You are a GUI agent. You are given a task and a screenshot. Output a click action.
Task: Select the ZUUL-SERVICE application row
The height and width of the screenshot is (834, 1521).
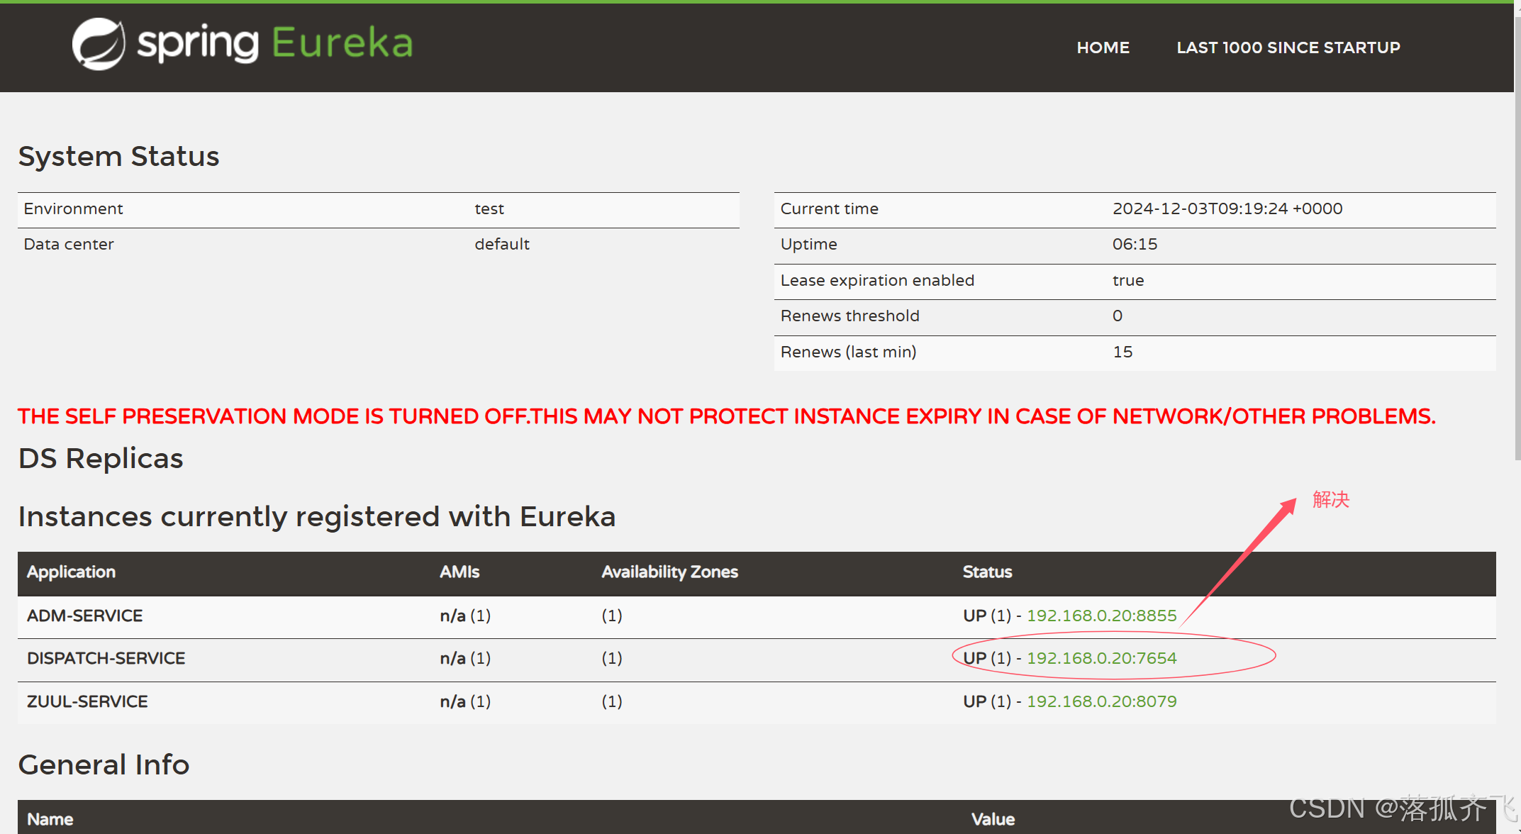[x=87, y=701]
